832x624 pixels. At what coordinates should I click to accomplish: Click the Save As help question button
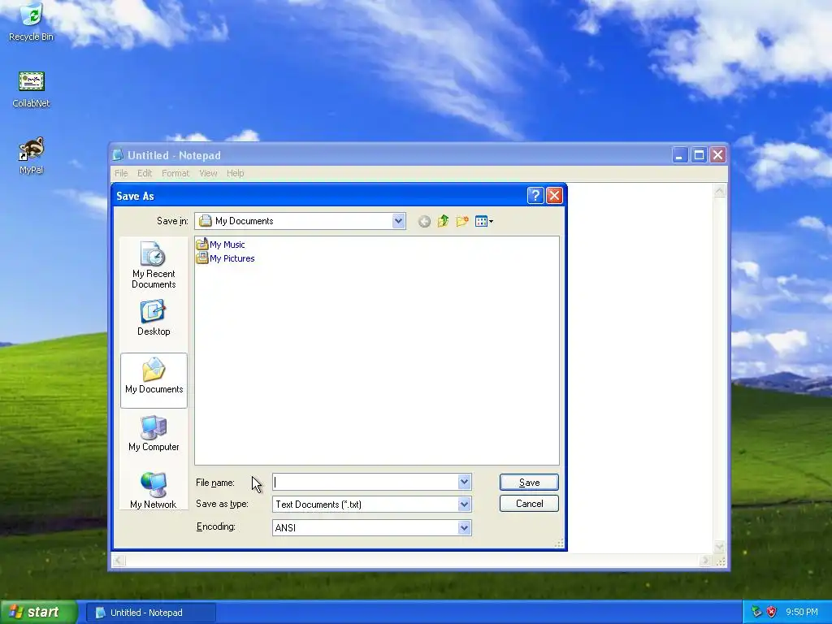click(535, 196)
